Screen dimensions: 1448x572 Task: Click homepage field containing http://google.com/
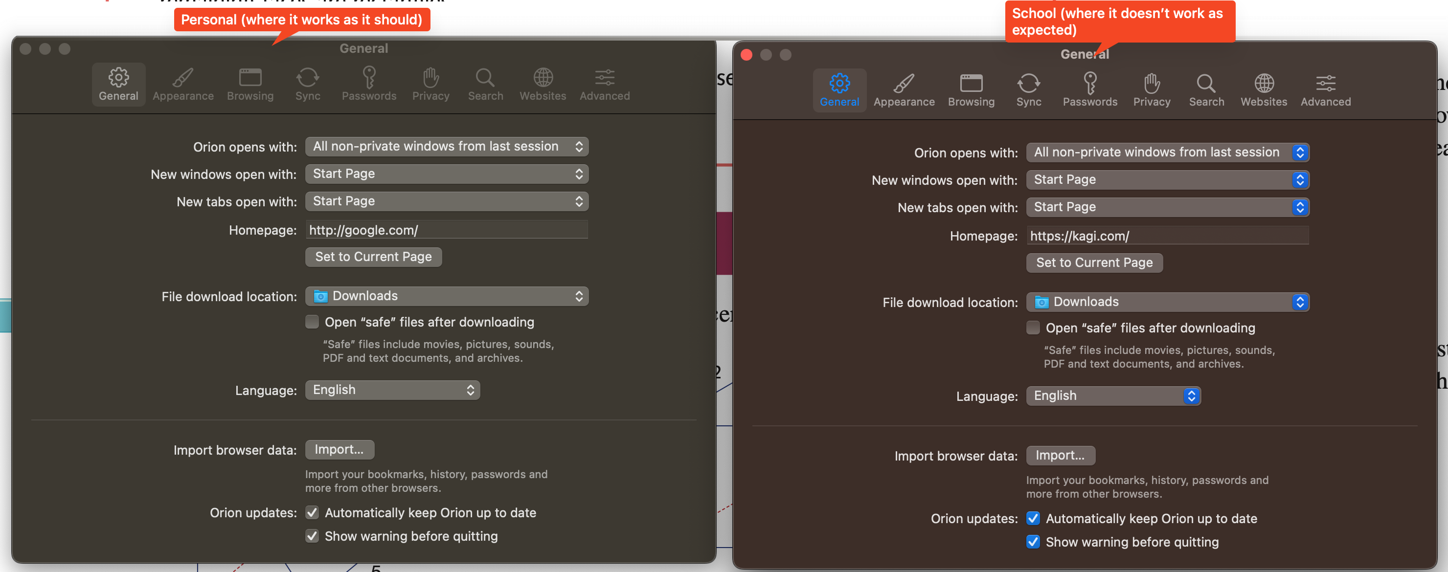click(x=446, y=230)
